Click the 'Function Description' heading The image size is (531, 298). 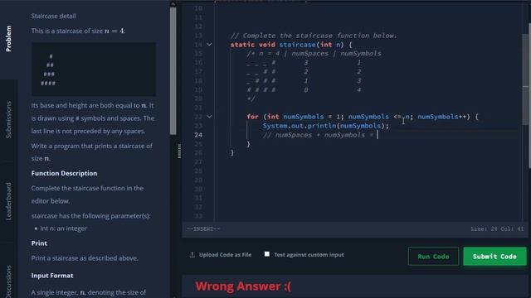pyautogui.click(x=65, y=173)
